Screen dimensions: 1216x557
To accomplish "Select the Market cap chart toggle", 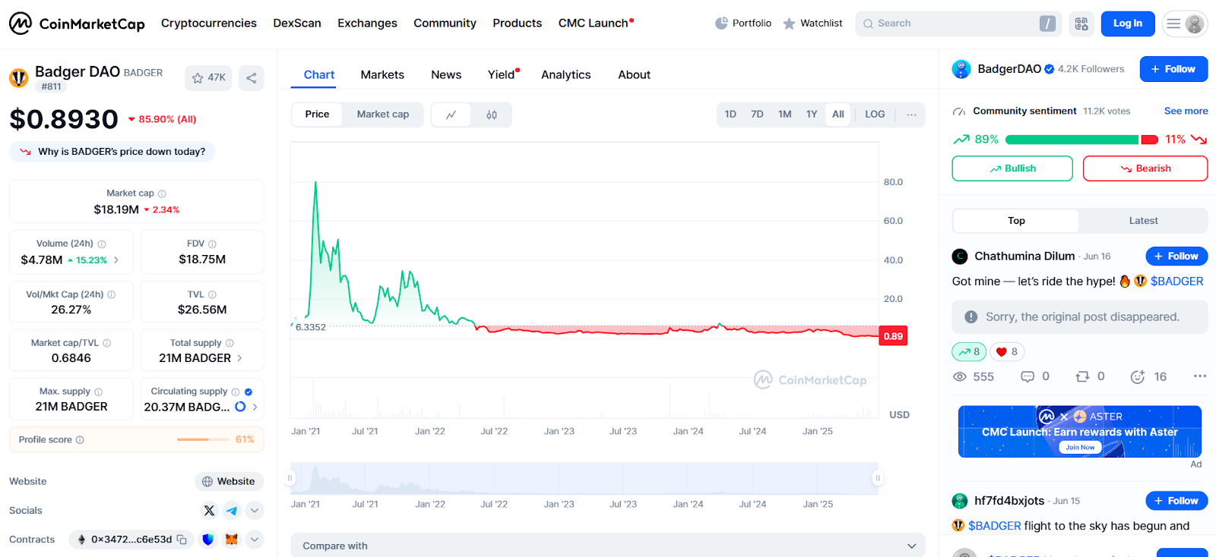I will coord(383,115).
